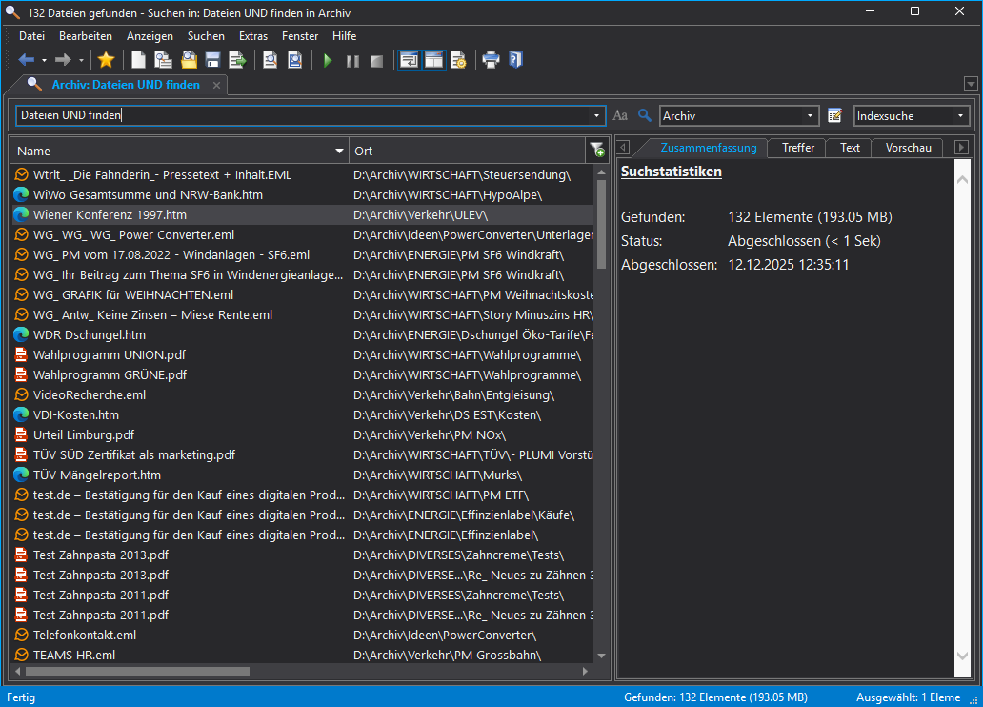Click the blue Back arrow

(x=27, y=60)
